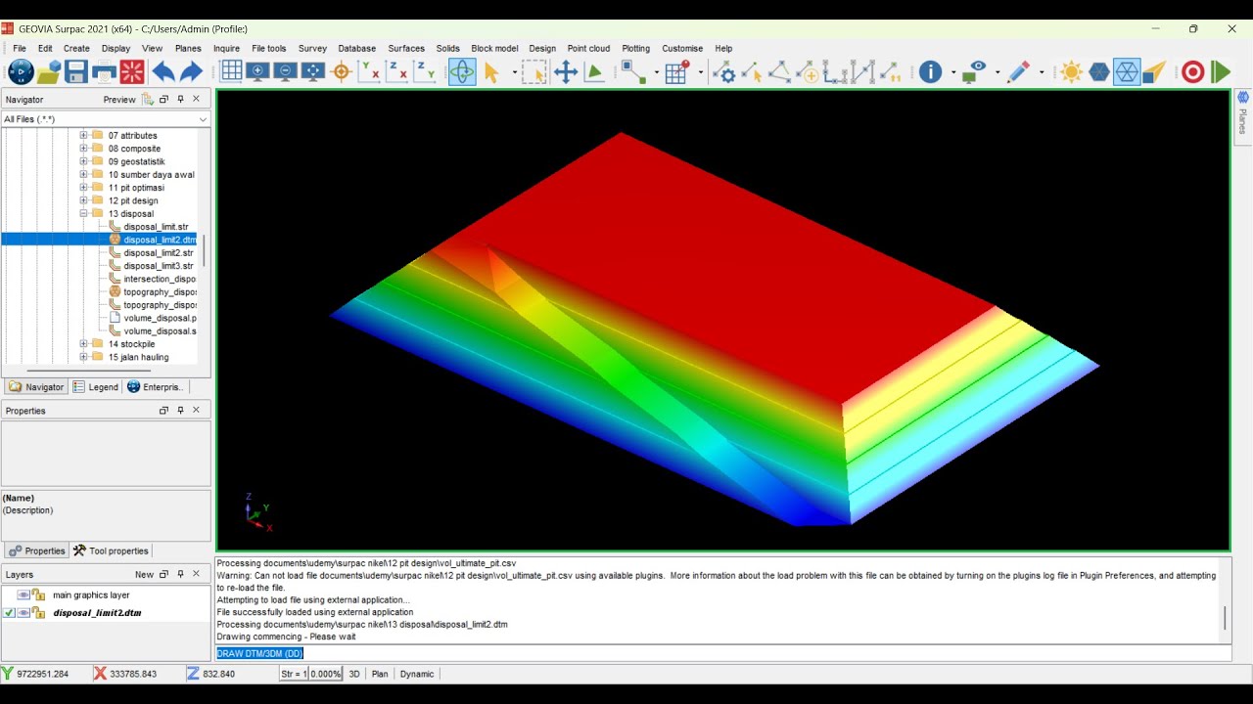Open the All Files filter dropdown

point(203,119)
